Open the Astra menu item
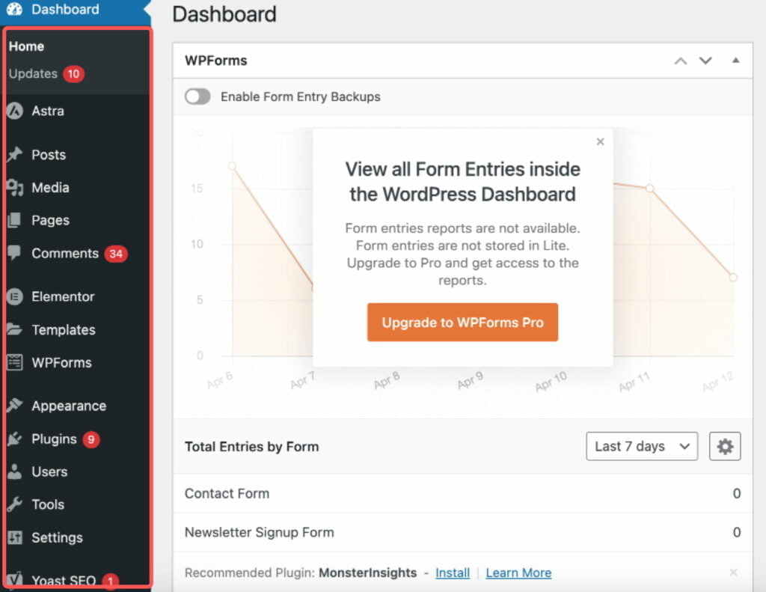 click(48, 111)
